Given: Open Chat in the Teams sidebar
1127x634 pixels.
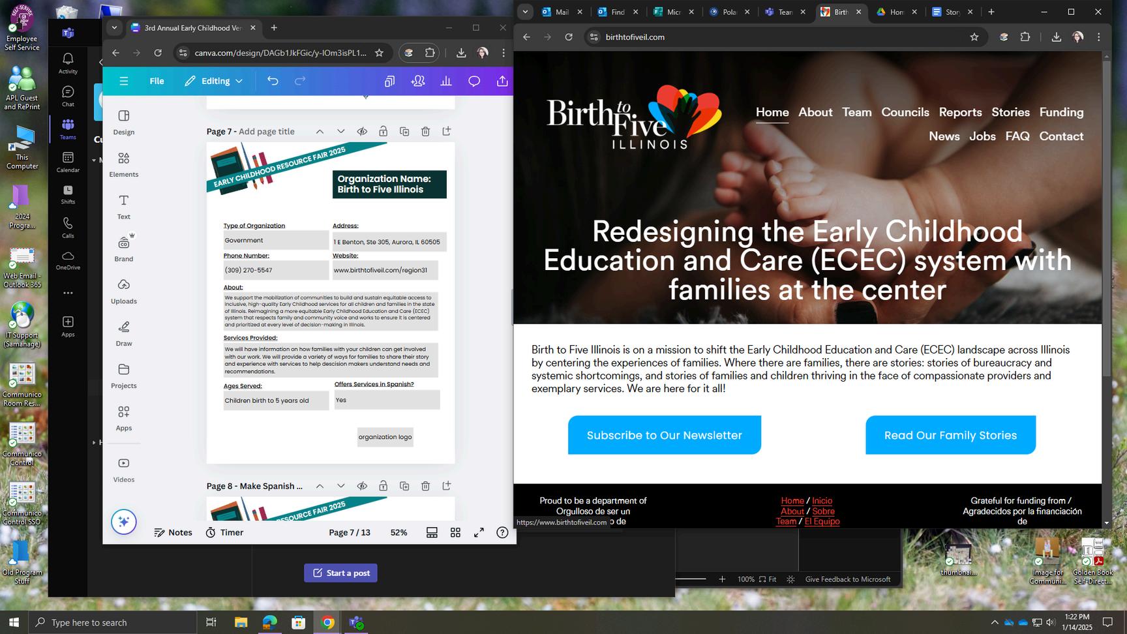Looking at the screenshot, I should pos(68,96).
